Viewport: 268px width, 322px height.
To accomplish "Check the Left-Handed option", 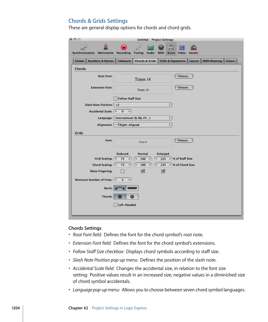I will pos(115,205).
